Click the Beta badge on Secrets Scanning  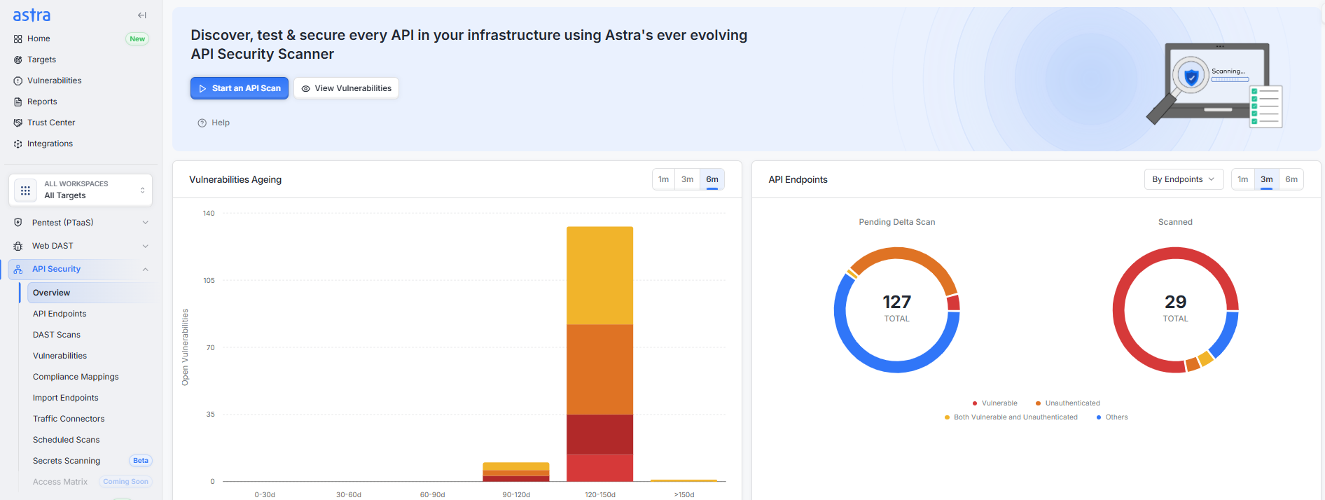pyautogui.click(x=141, y=461)
